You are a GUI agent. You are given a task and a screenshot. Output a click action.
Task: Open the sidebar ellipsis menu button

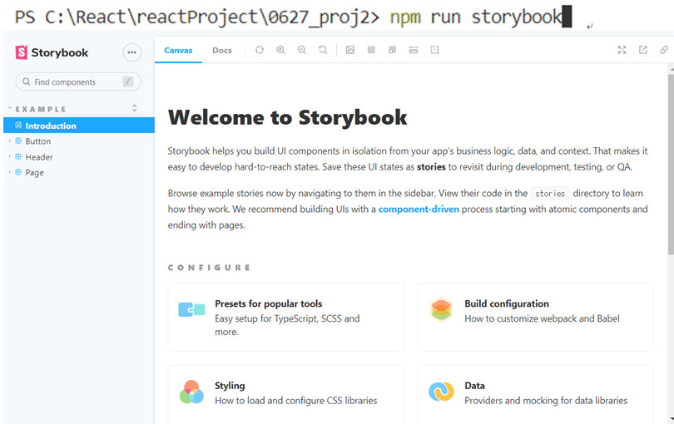point(131,52)
